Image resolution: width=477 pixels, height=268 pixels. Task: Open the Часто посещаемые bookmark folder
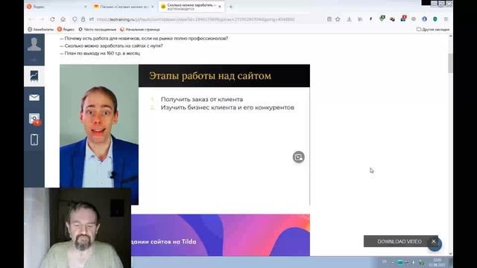pos(98,30)
